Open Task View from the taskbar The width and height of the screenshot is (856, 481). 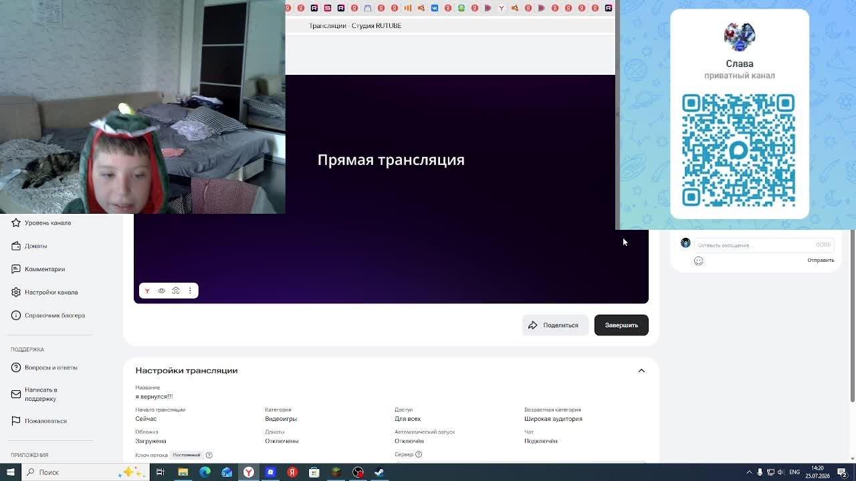point(160,472)
